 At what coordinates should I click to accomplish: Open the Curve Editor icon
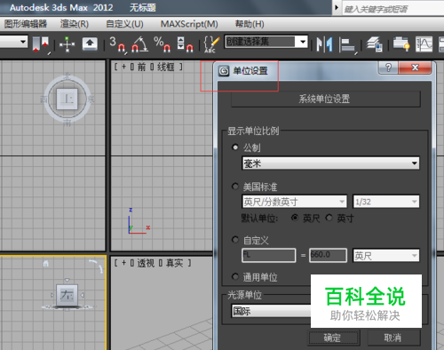424,44
